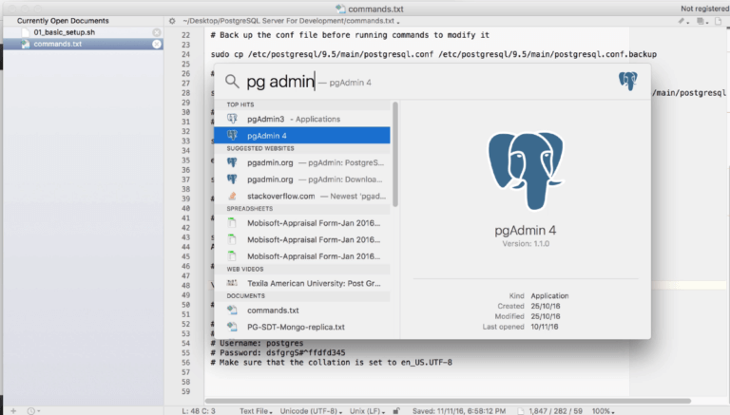Click the pgAdmin 4 elephant icon in selected row

(x=232, y=136)
